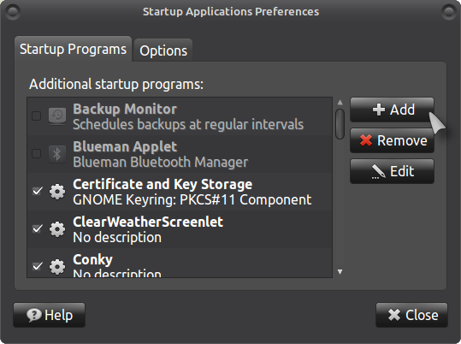Image resolution: width=461 pixels, height=344 pixels.
Task: Click the round titlebar button at top-right
Action: [449, 12]
